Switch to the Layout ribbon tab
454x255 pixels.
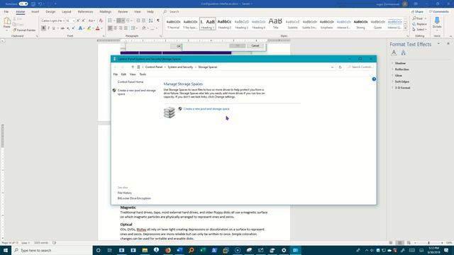click(66, 11)
